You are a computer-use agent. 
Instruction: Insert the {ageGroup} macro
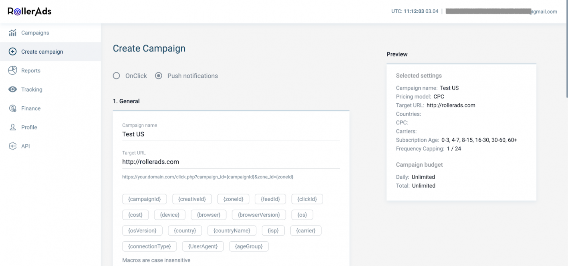point(249,246)
